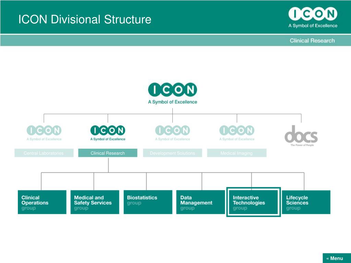The image size is (351, 263).
Task: Select the Medical Imaging division label
Action: pos(237,153)
